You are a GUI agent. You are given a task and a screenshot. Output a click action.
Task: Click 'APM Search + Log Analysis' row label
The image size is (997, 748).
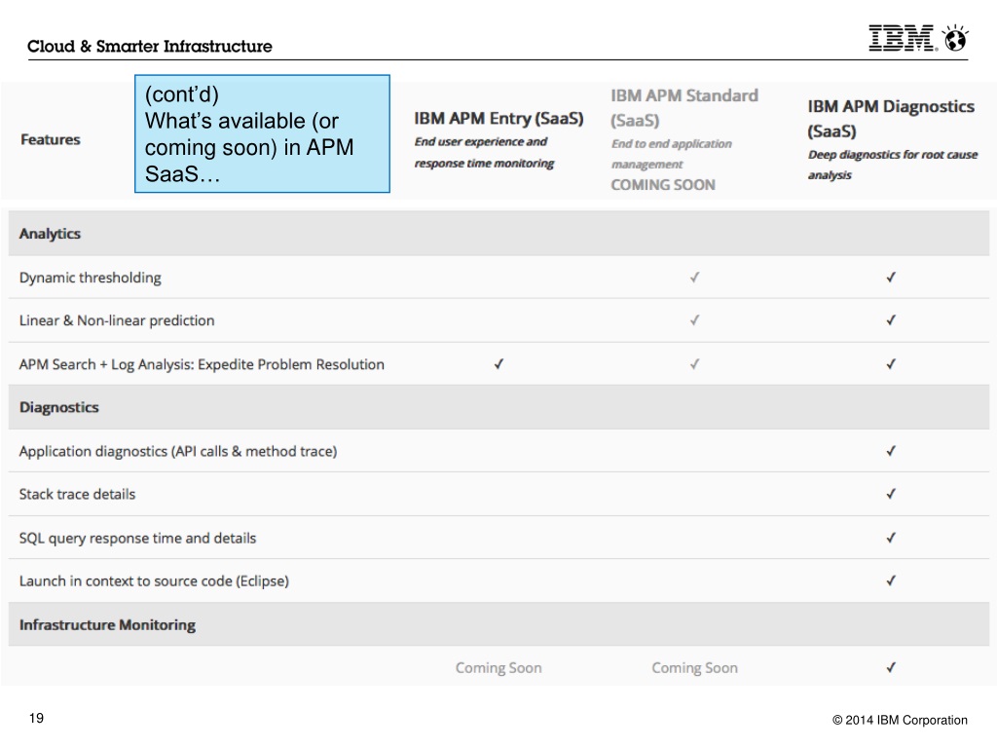pyautogui.click(x=202, y=364)
